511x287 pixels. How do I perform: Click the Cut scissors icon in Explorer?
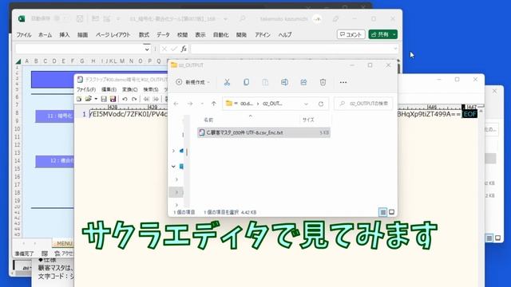(x=227, y=82)
